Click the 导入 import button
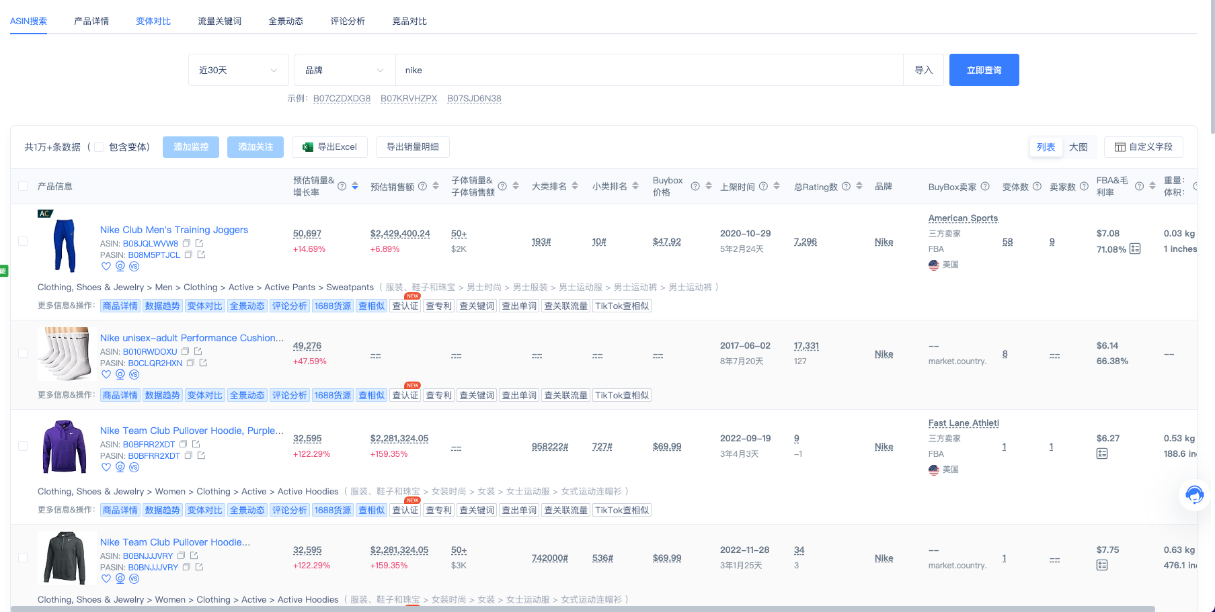Image resolution: width=1215 pixels, height=612 pixels. 924,70
